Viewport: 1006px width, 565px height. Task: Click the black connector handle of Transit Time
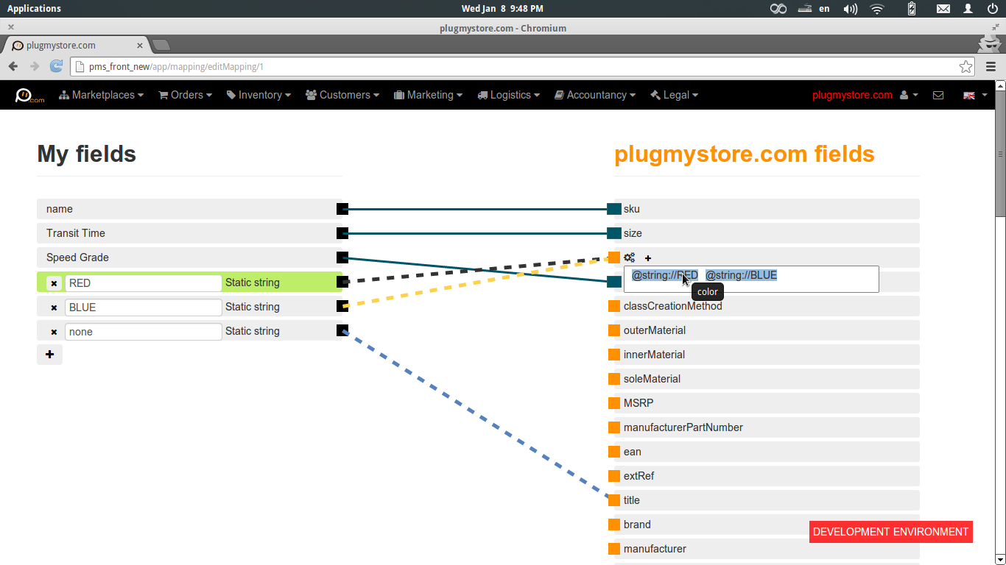(x=342, y=233)
